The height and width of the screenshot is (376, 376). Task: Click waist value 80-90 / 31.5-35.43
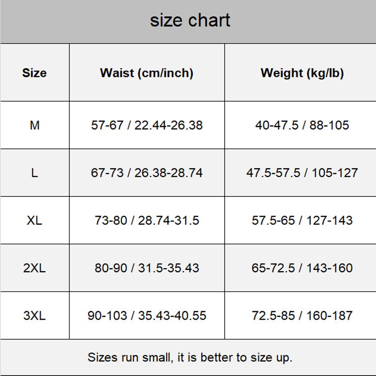[x=147, y=268]
